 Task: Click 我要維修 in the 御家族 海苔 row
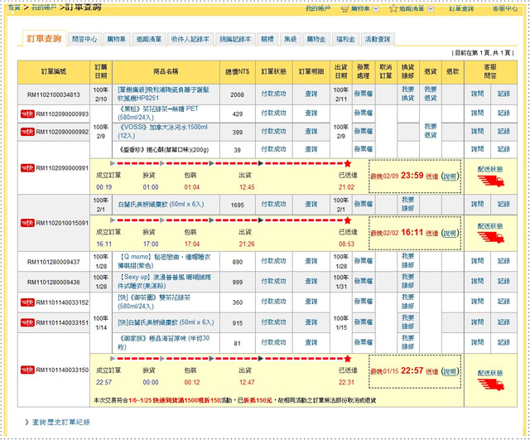coord(408,342)
